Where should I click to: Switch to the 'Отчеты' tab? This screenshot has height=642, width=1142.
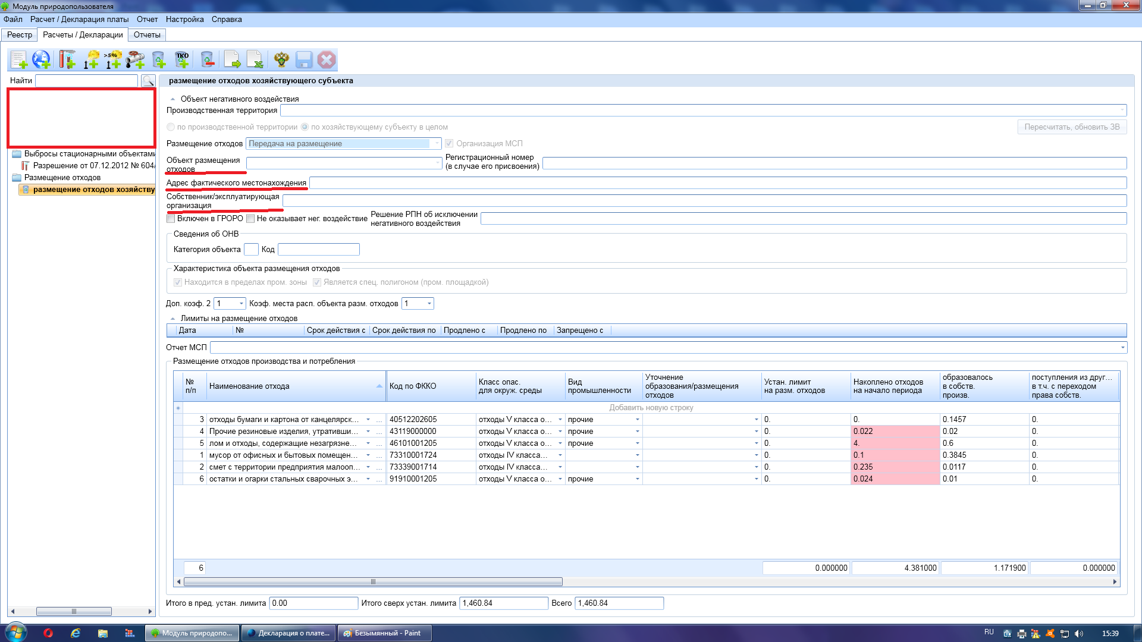coord(147,34)
